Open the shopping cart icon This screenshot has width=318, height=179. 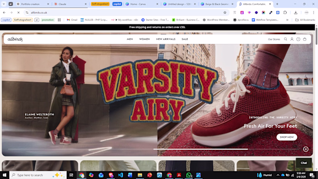(305, 39)
